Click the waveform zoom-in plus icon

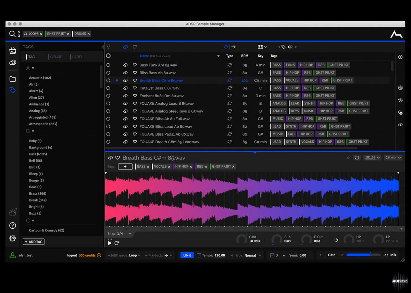click(401, 229)
